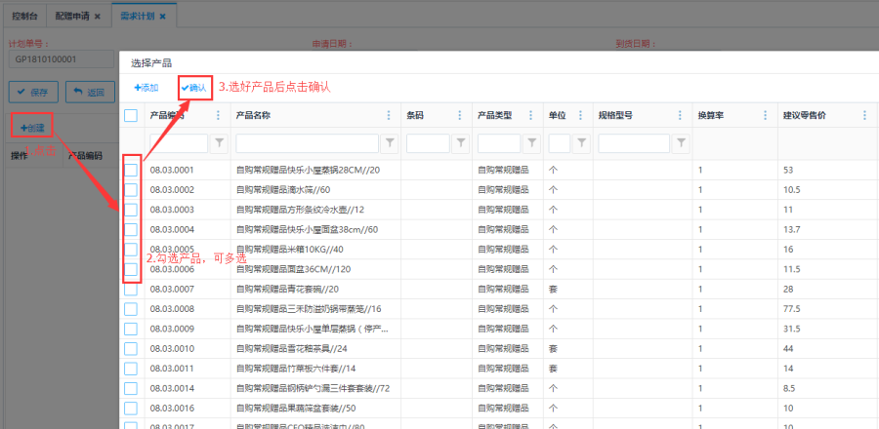Click the filter icon for 规格型号 column

click(681, 143)
